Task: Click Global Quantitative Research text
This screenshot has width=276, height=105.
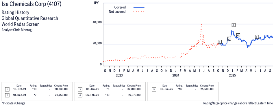Action: point(30,18)
